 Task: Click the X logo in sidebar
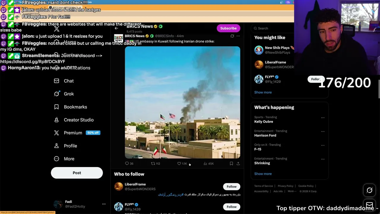click(57, 29)
